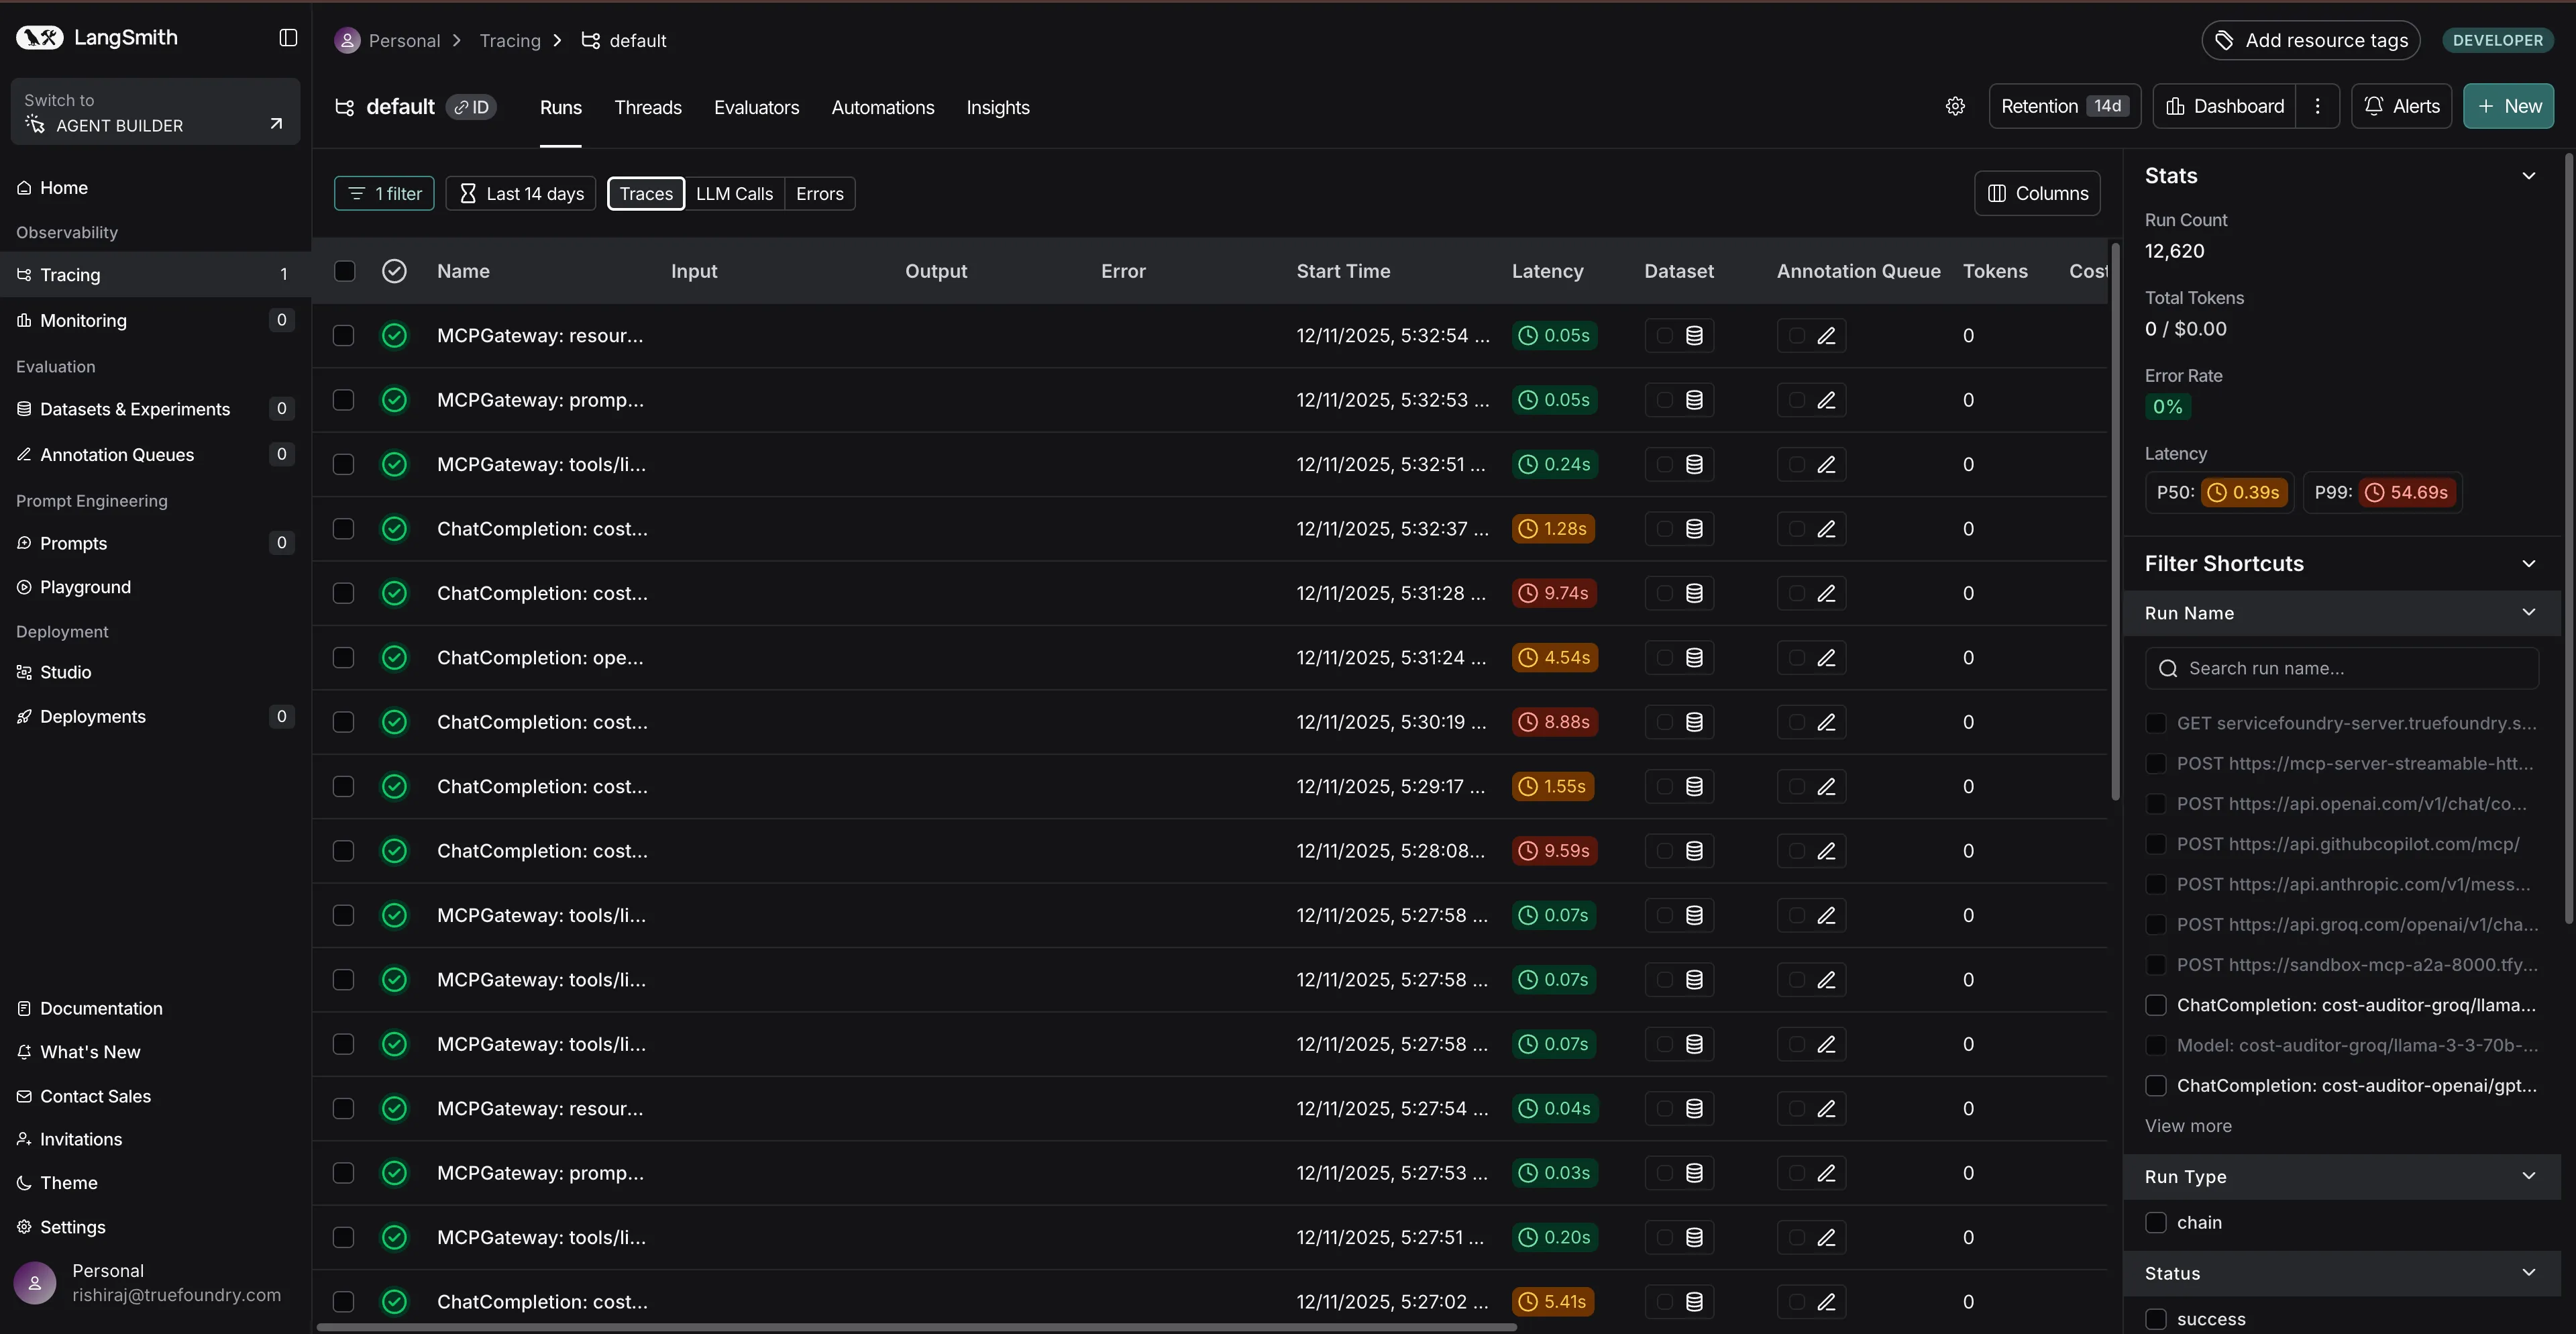Viewport: 2576px width, 1334px height.
Task: Add first trace row to dataset icon
Action: click(1694, 336)
